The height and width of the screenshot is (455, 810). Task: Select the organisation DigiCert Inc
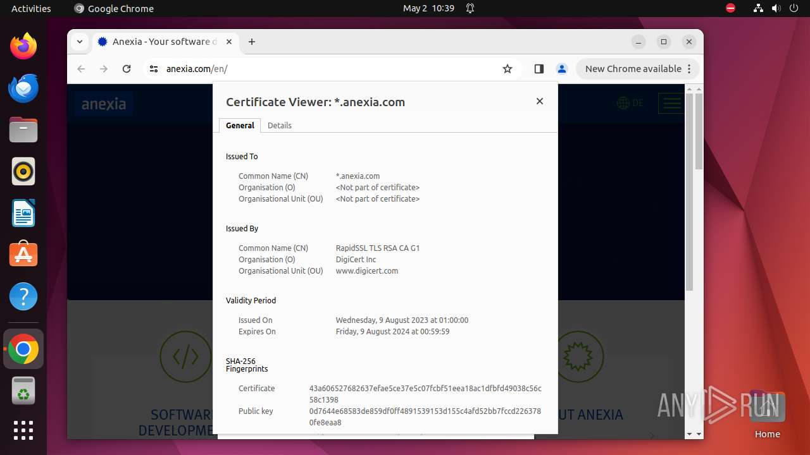point(356,260)
